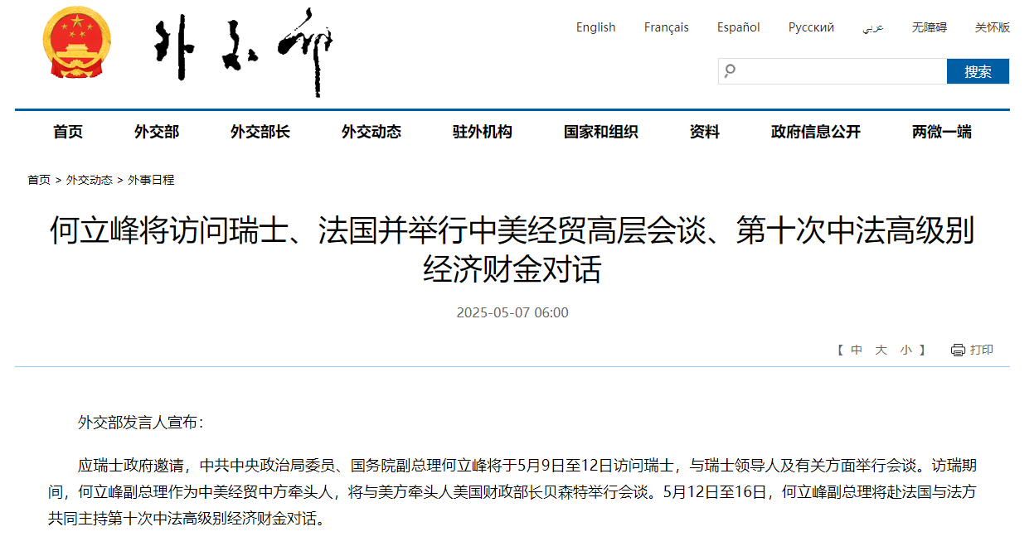Open the 外交部 nav menu item
The image size is (1034, 551).
(x=157, y=132)
